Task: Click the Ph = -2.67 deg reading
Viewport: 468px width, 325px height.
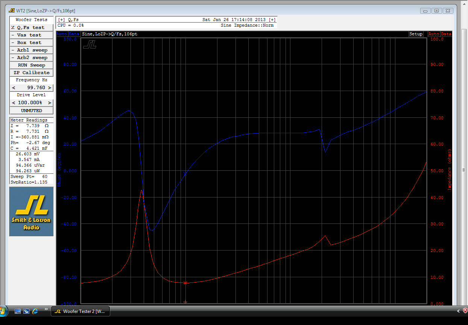Action: (30, 143)
